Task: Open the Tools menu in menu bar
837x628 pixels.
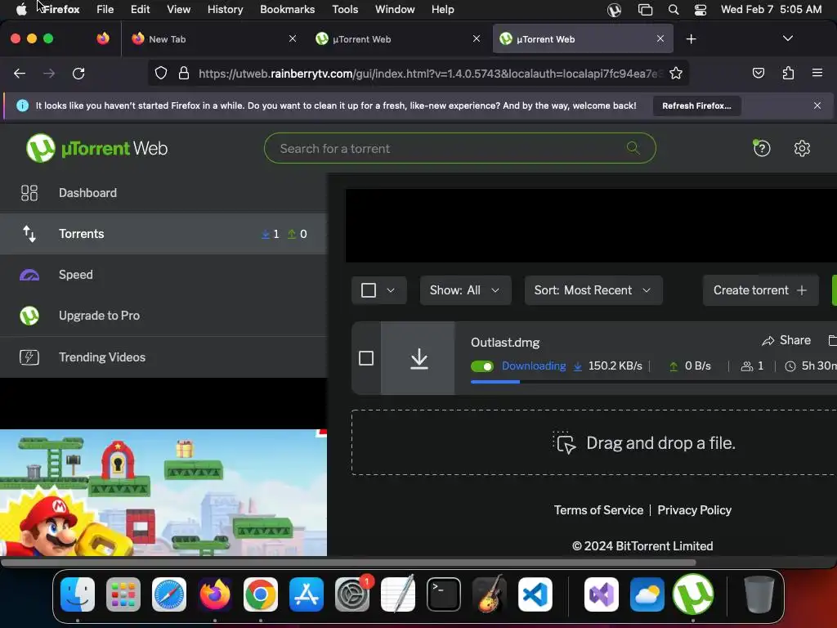Action: click(345, 10)
